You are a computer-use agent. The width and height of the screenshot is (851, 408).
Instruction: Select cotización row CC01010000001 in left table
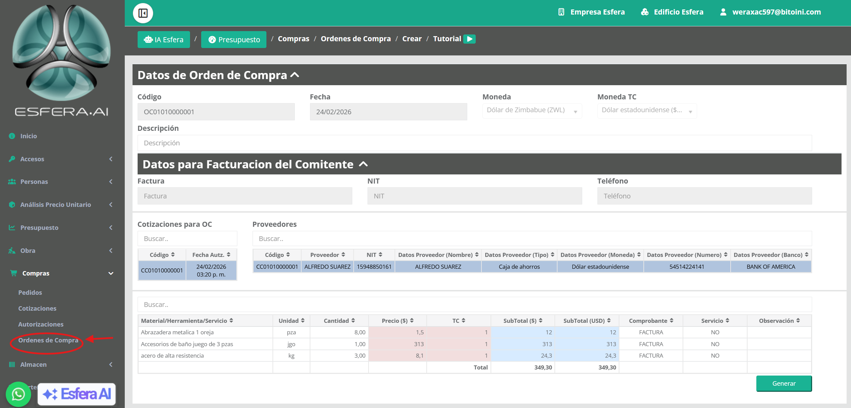188,270
